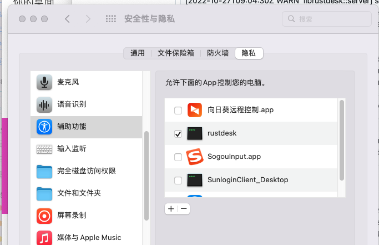Image resolution: width=379 pixels, height=245 pixels.
Task: Uncheck the rustdesk checkbox
Action: click(178, 134)
